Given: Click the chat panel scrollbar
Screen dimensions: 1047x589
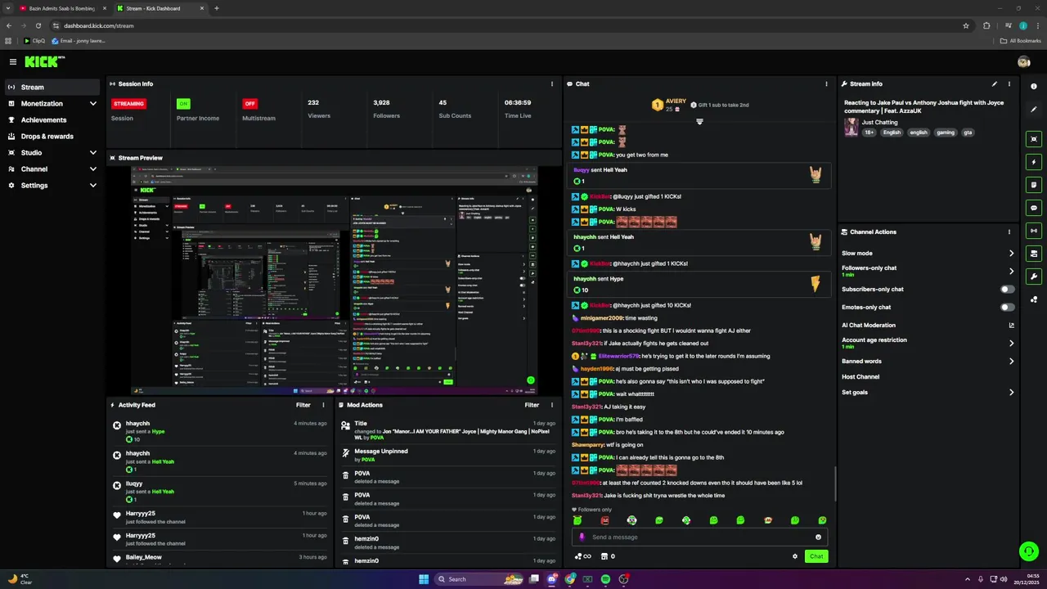Looking at the screenshot, I should click(834, 483).
